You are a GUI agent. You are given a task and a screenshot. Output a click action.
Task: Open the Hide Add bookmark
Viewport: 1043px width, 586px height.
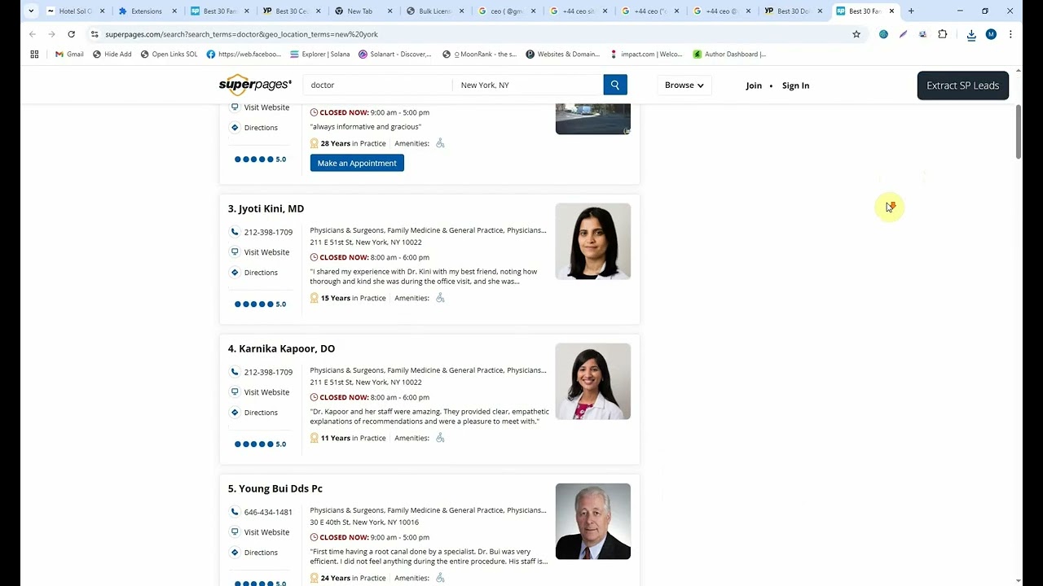[112, 54]
